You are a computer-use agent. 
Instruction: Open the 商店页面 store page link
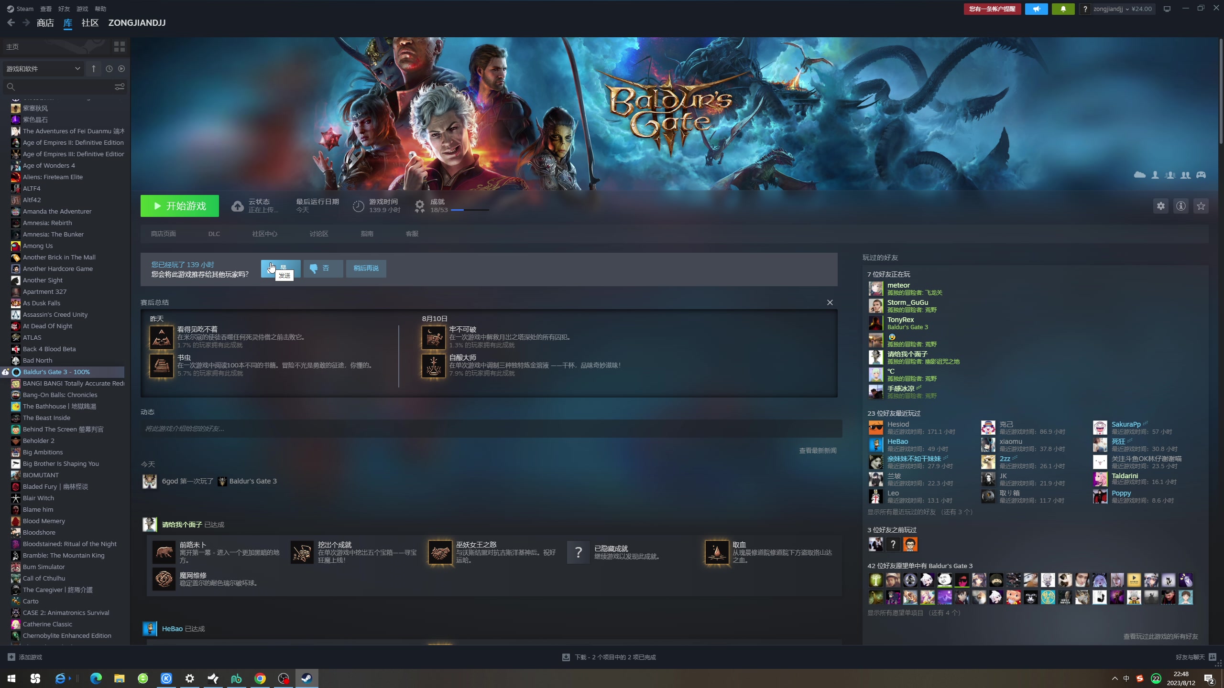pyautogui.click(x=164, y=234)
